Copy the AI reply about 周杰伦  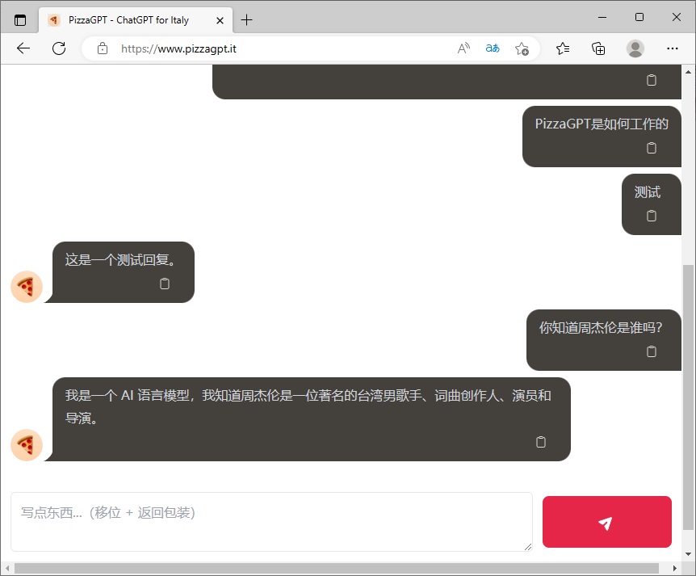[x=541, y=442]
